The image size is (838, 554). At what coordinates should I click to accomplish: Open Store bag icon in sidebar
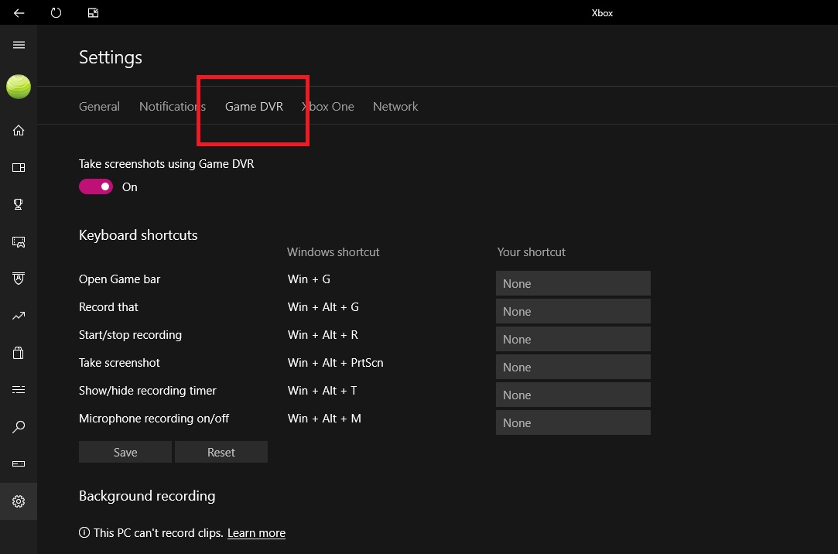19,353
